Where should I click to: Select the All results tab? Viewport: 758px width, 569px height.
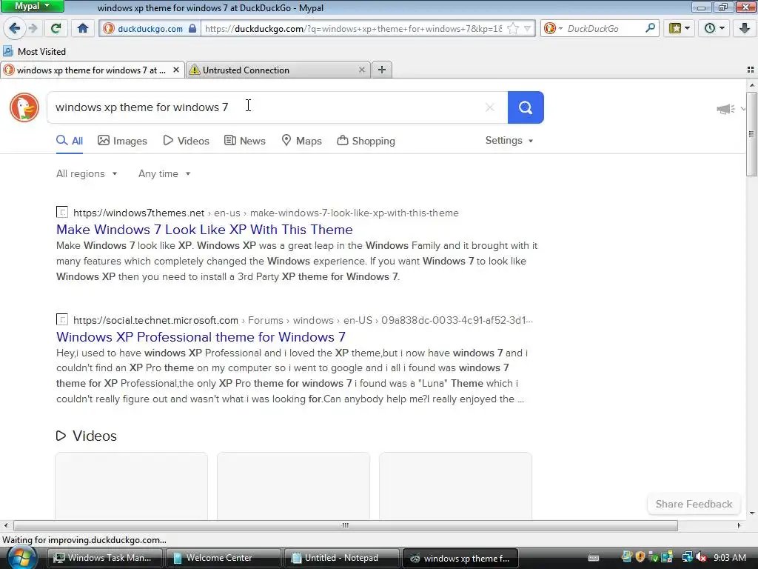click(x=70, y=141)
